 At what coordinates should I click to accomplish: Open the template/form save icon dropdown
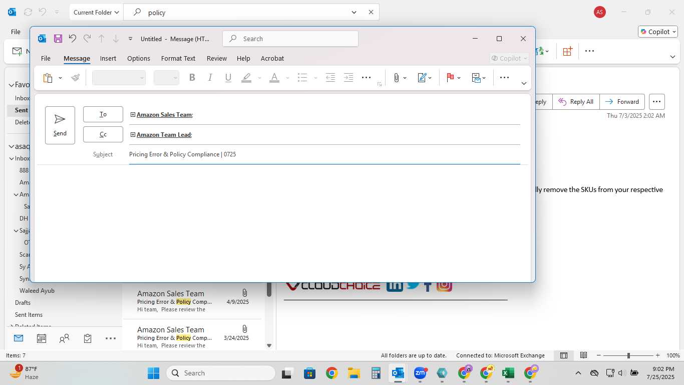point(479,78)
